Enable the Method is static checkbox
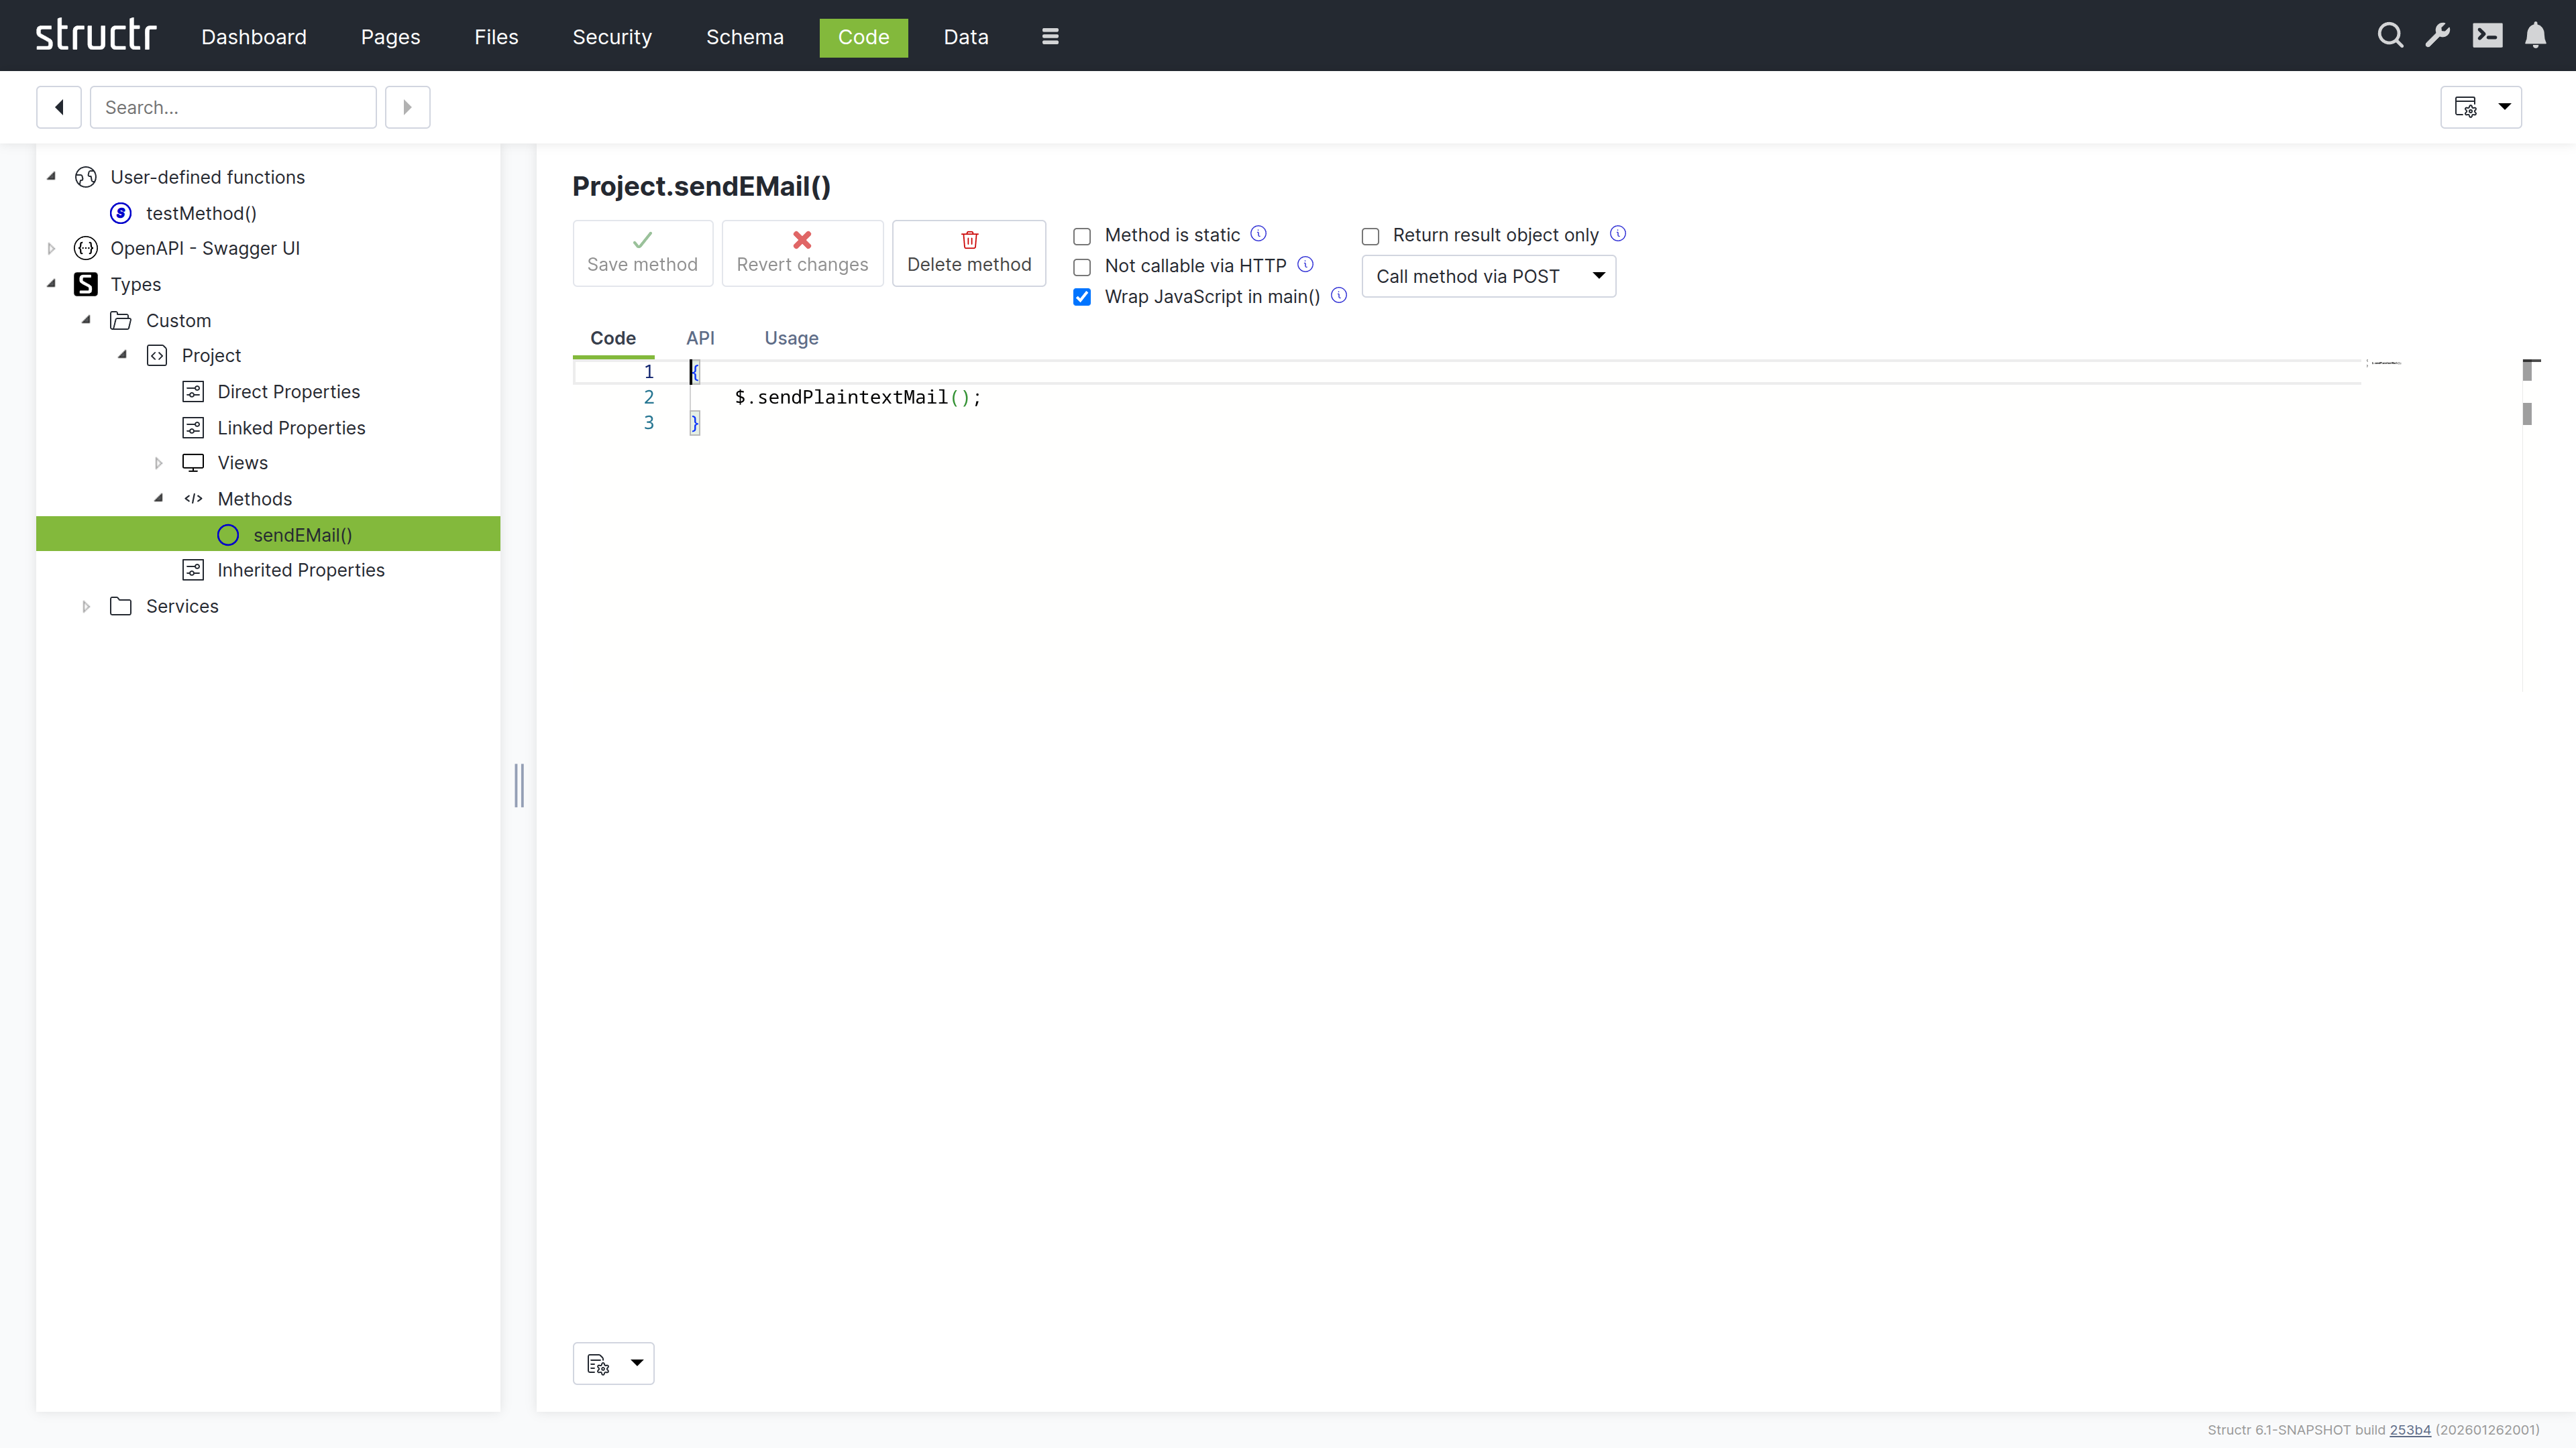 [1082, 236]
